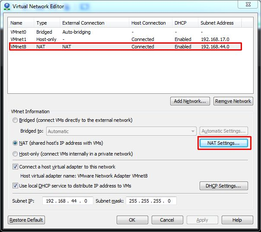The height and width of the screenshot is (232, 261).
Task: Close the Virtual Network Editor window
Action: click(248, 6)
